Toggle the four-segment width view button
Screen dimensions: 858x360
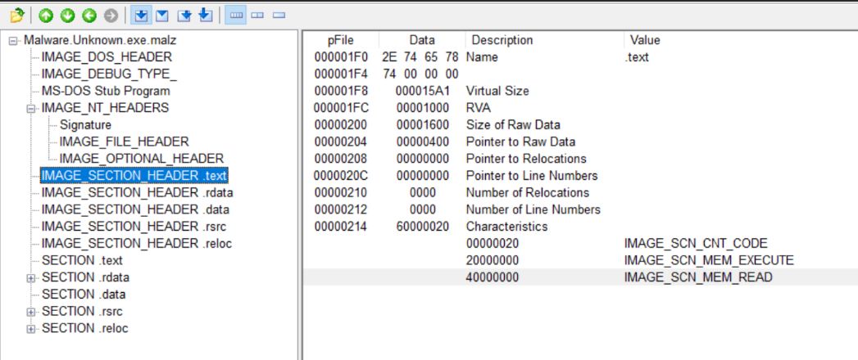[x=236, y=16]
